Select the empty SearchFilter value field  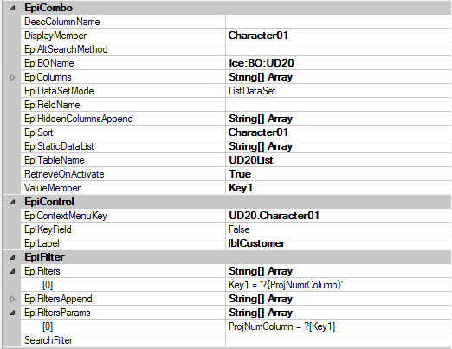coord(339,340)
